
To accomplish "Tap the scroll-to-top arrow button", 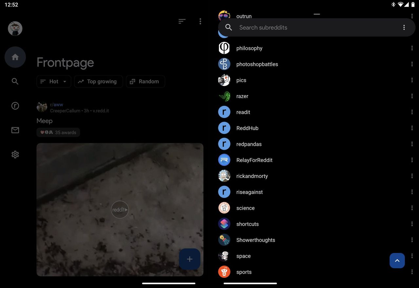I will [x=397, y=261].
